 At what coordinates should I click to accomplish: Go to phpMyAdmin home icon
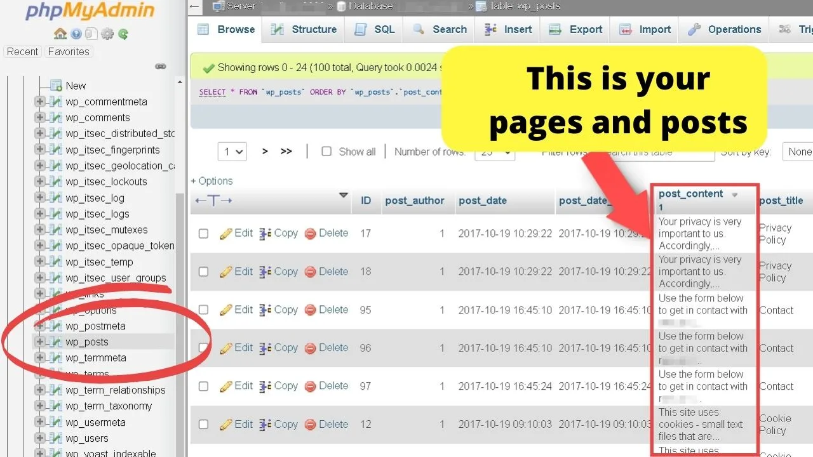click(60, 34)
